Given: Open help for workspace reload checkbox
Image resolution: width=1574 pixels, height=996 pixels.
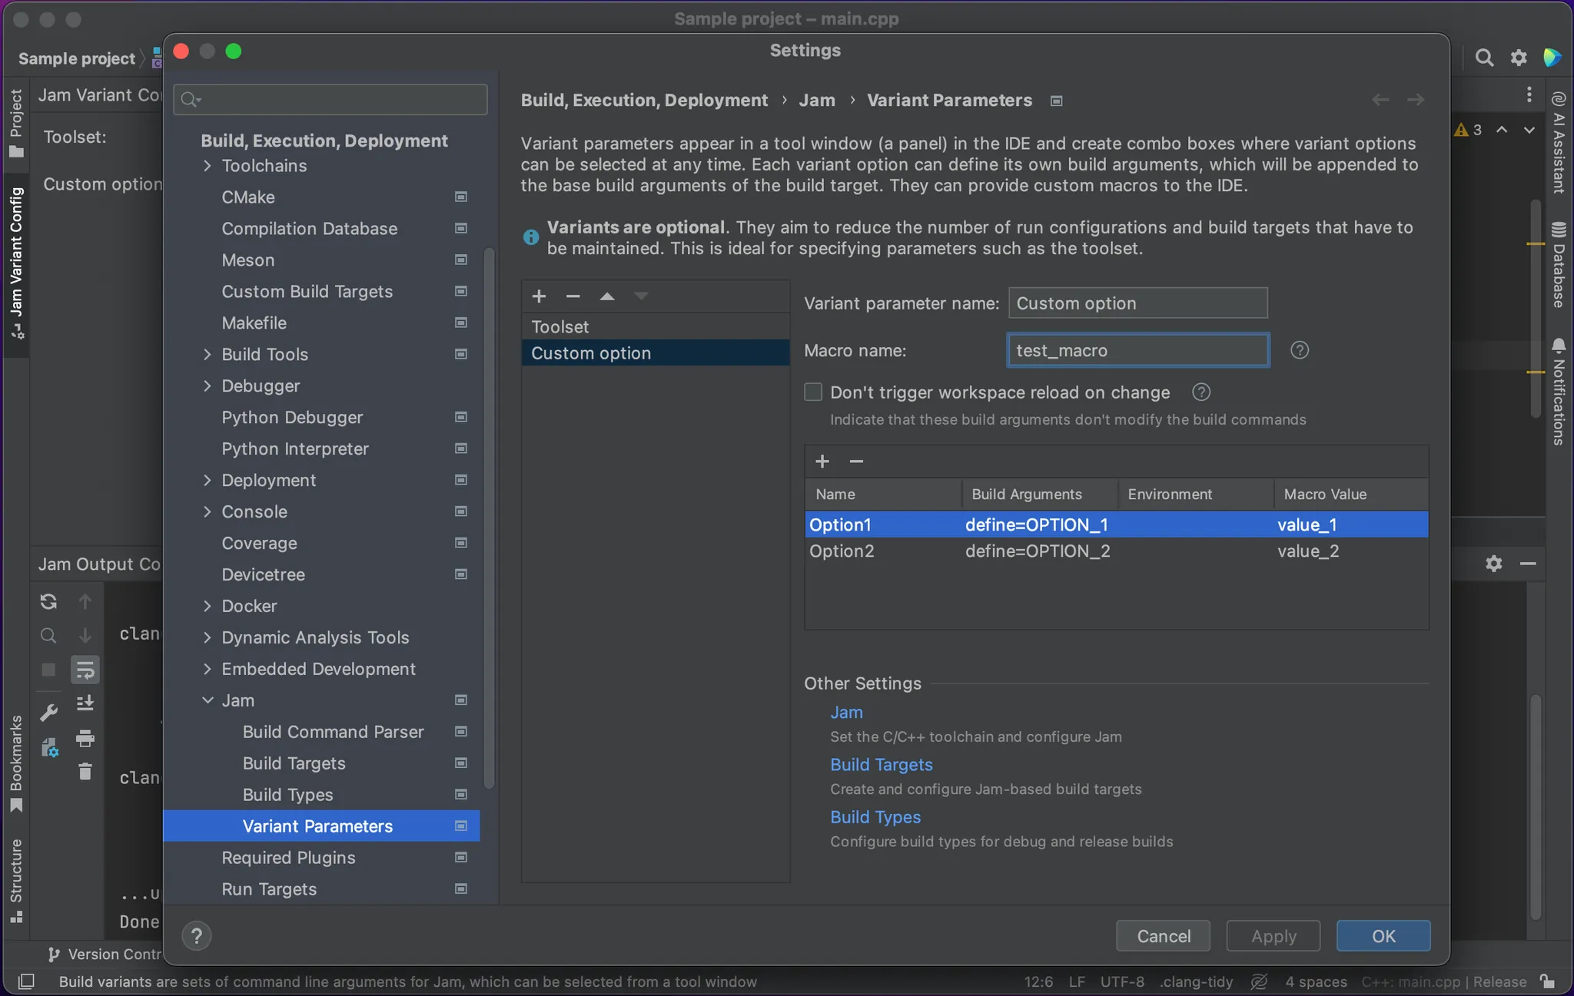Looking at the screenshot, I should click(x=1201, y=392).
